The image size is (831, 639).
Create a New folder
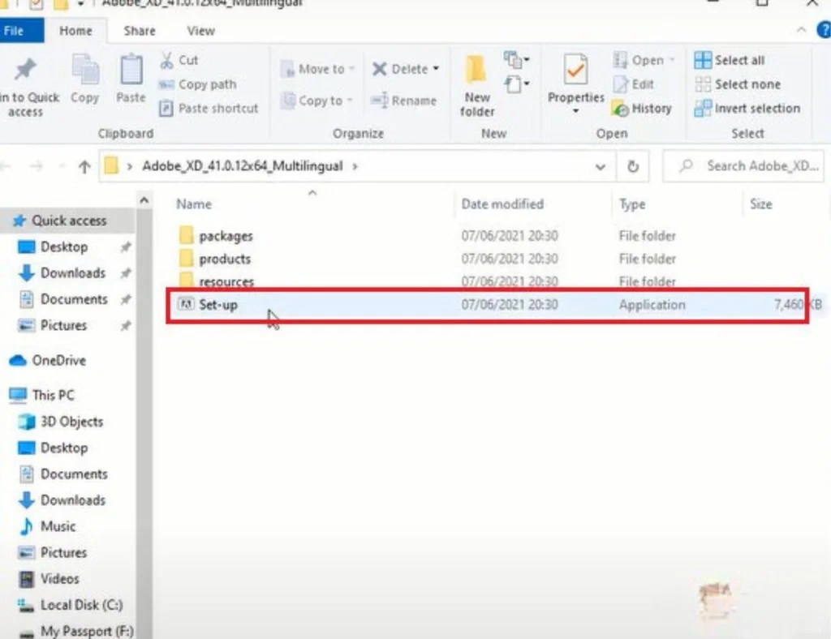click(x=477, y=86)
